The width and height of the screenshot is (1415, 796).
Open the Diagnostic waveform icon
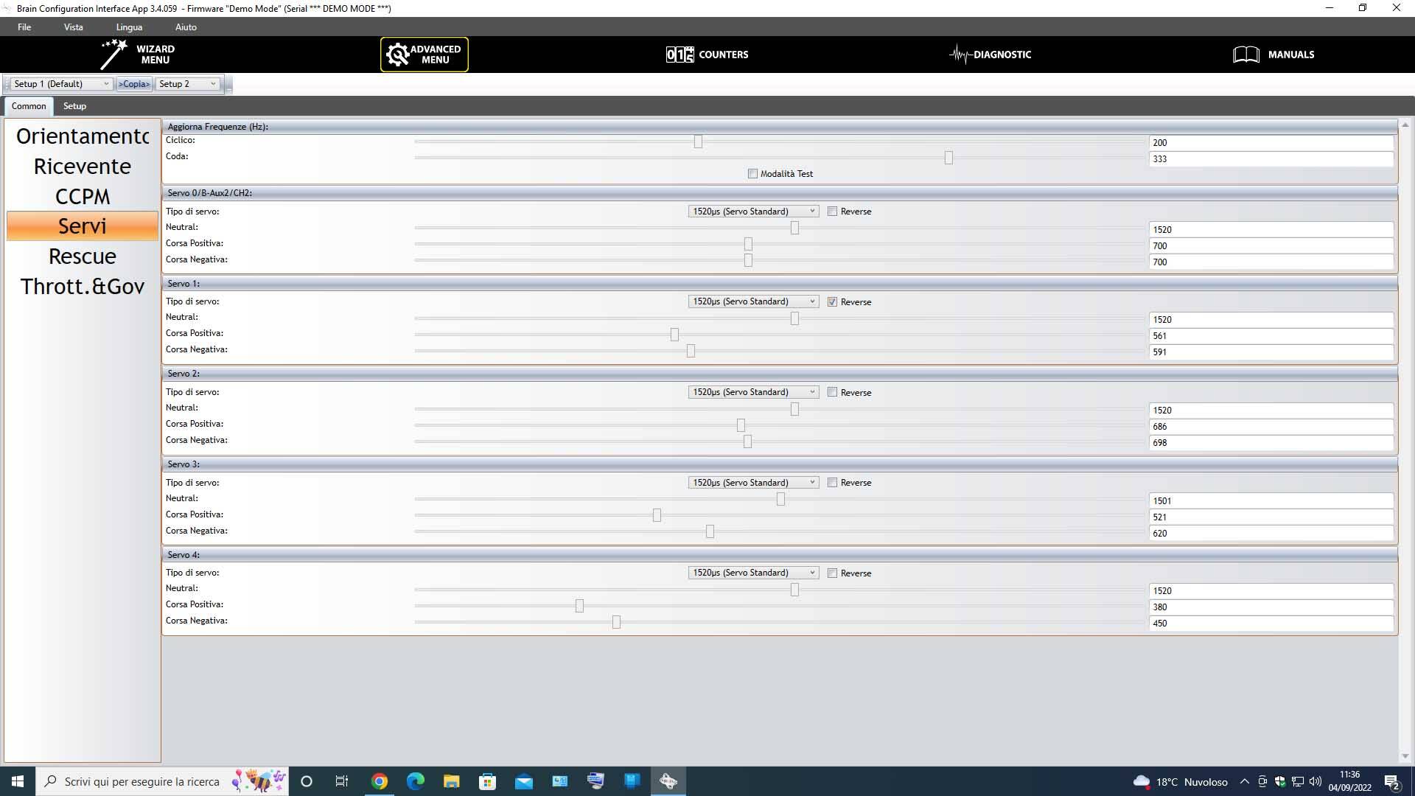pyautogui.click(x=960, y=55)
